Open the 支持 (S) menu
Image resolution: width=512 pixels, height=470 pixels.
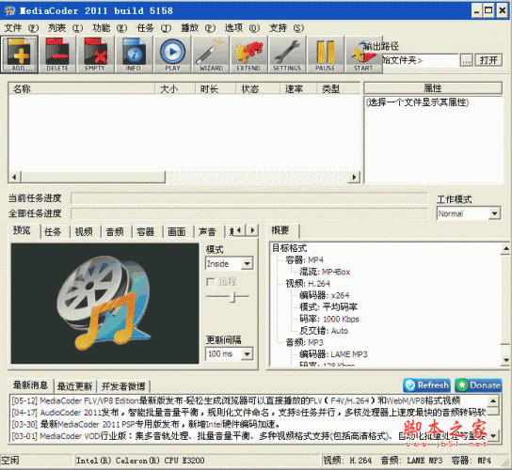point(286,28)
